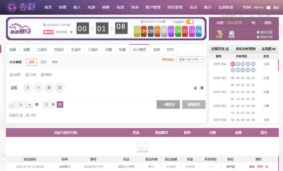Click 一键投注 quick bet button

[x=168, y=104]
